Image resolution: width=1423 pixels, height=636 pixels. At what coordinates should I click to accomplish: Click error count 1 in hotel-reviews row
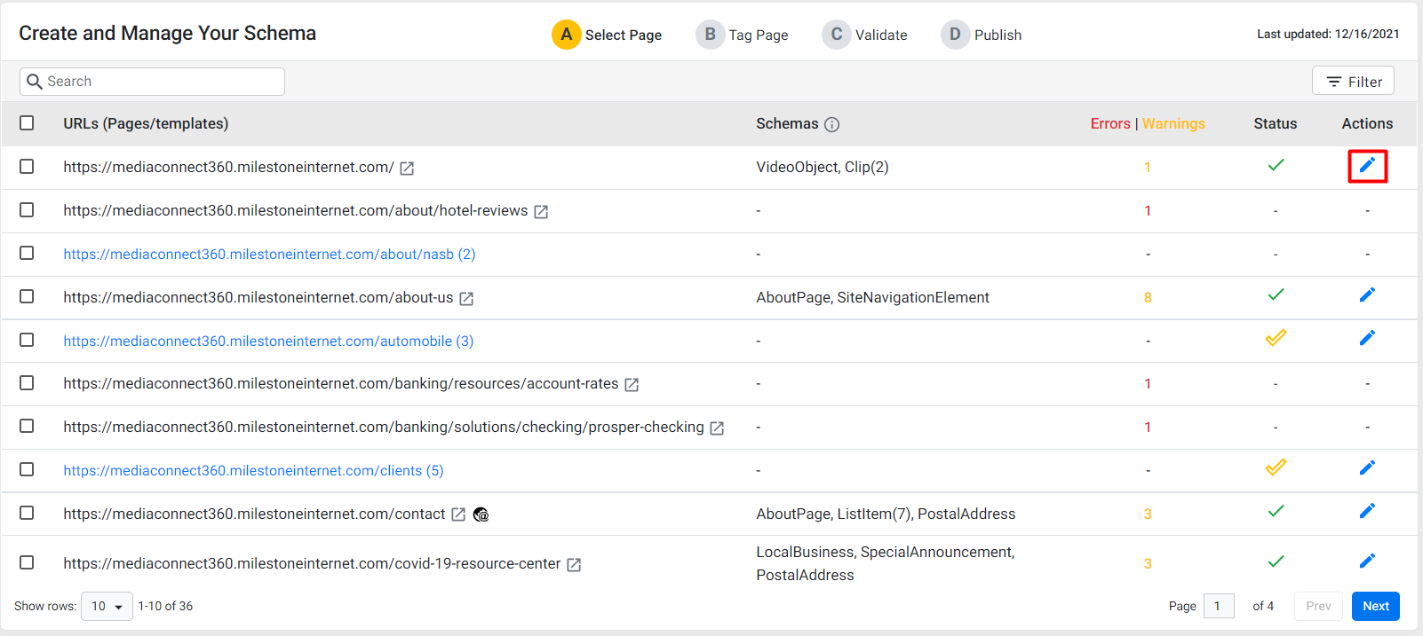1148,210
